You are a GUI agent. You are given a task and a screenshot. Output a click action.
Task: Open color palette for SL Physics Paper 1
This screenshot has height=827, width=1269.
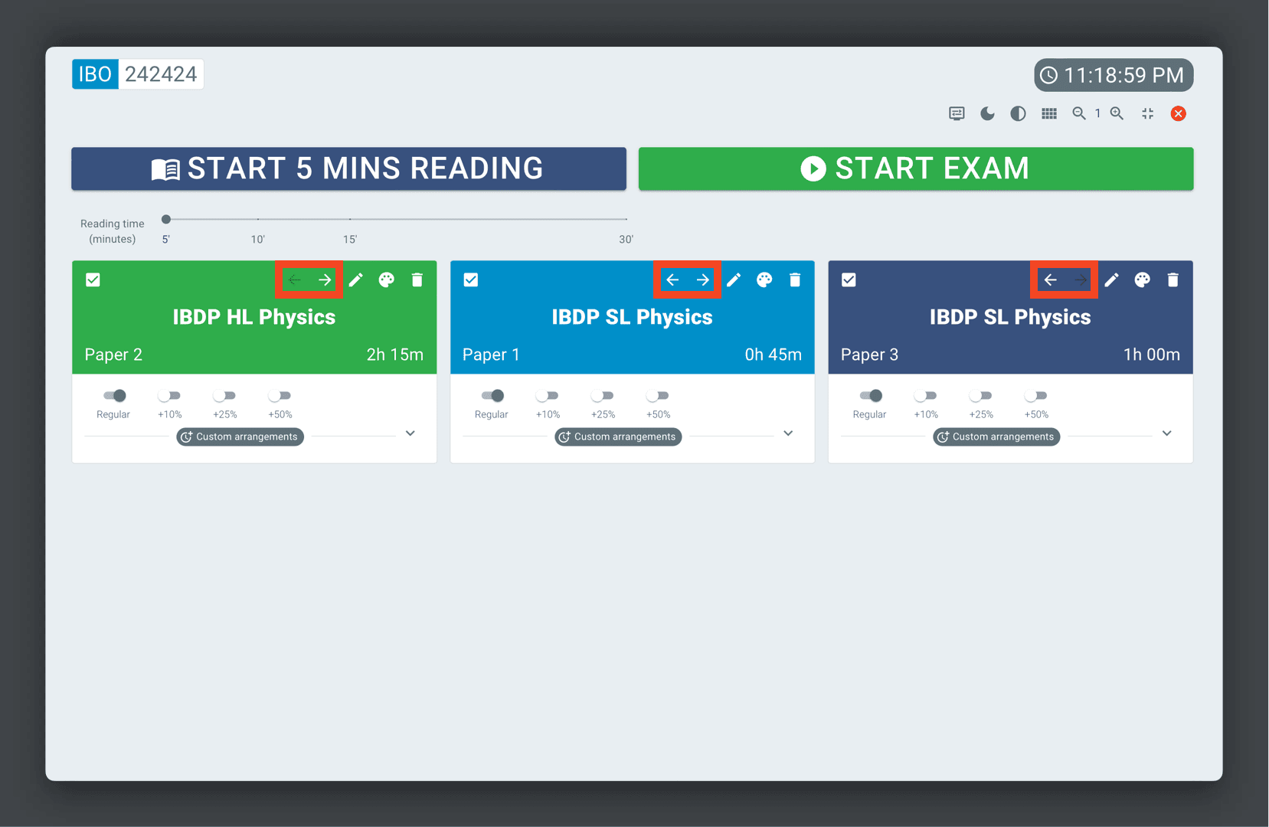(764, 279)
